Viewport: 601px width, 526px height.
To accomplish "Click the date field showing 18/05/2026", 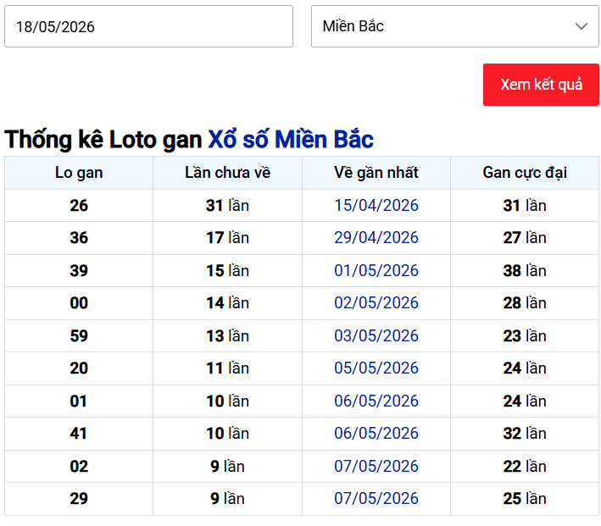I will click(148, 26).
